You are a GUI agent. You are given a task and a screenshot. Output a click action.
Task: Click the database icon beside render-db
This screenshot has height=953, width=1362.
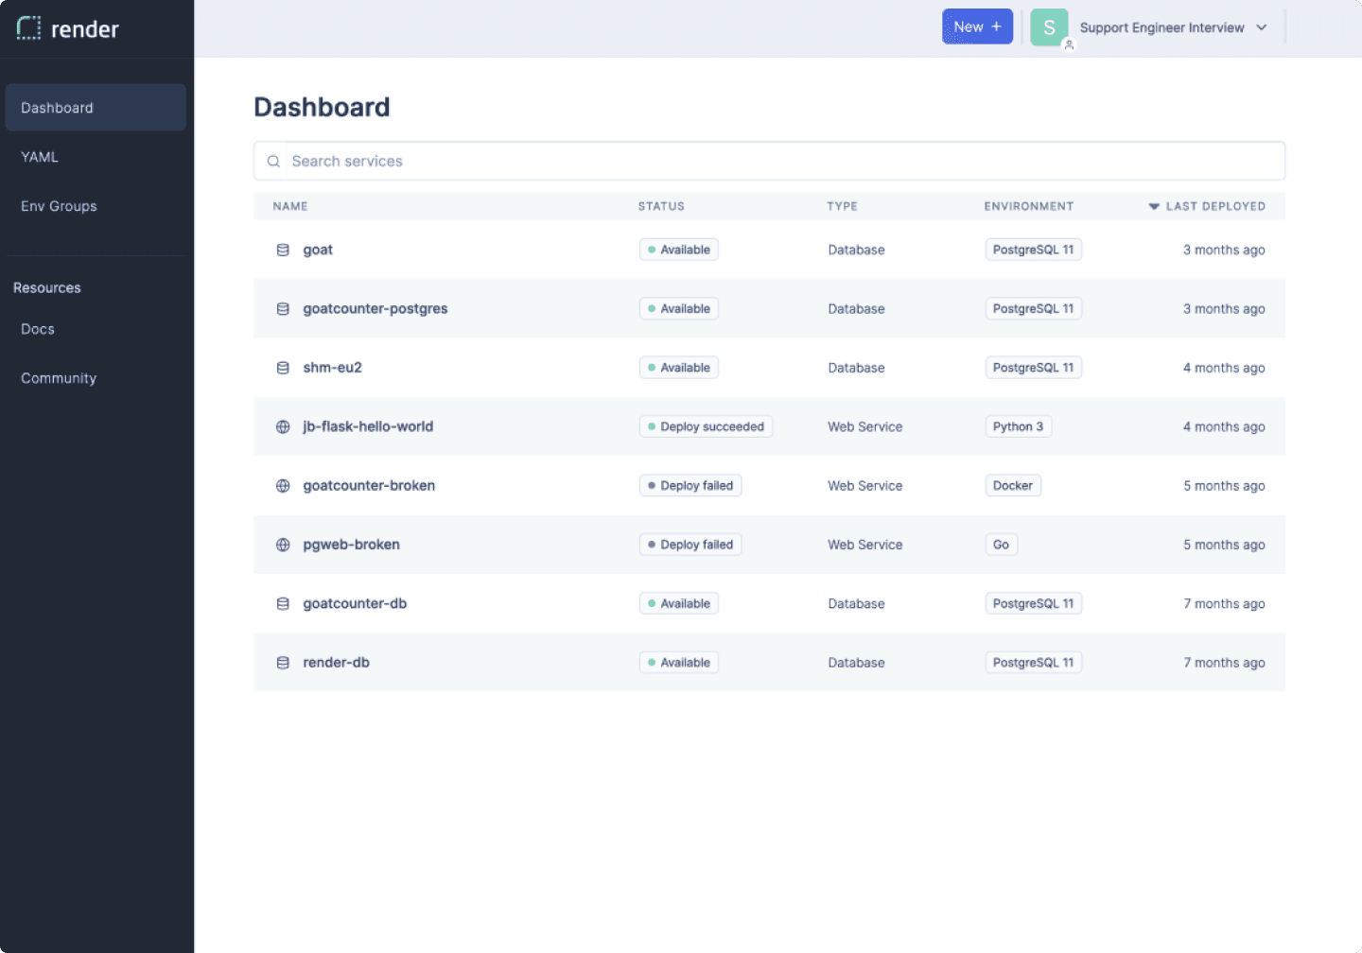tap(283, 663)
